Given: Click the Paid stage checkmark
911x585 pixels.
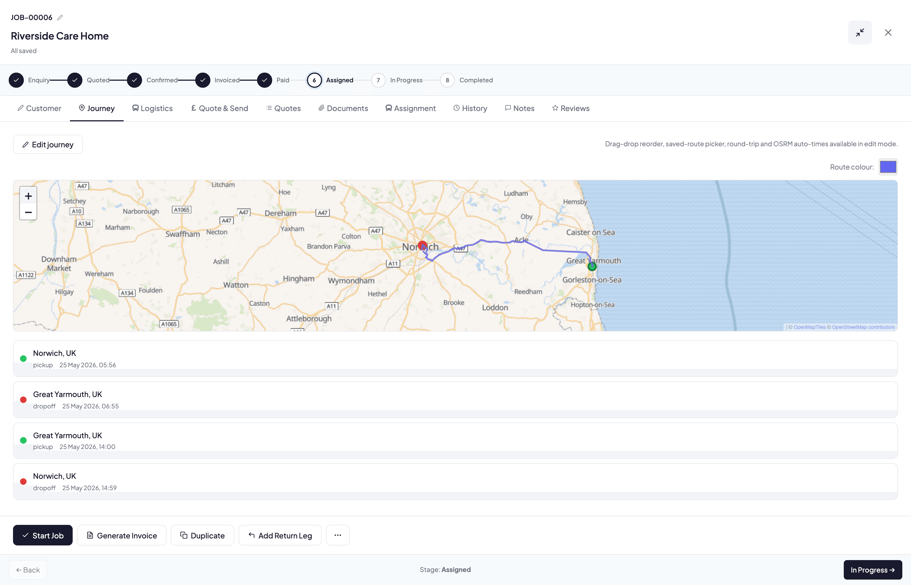Looking at the screenshot, I should [265, 80].
